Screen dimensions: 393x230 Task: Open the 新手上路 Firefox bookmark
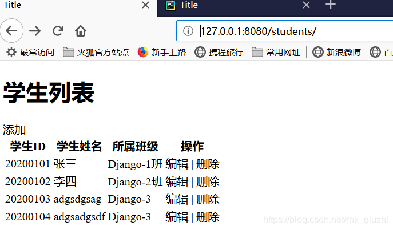pyautogui.click(x=162, y=52)
